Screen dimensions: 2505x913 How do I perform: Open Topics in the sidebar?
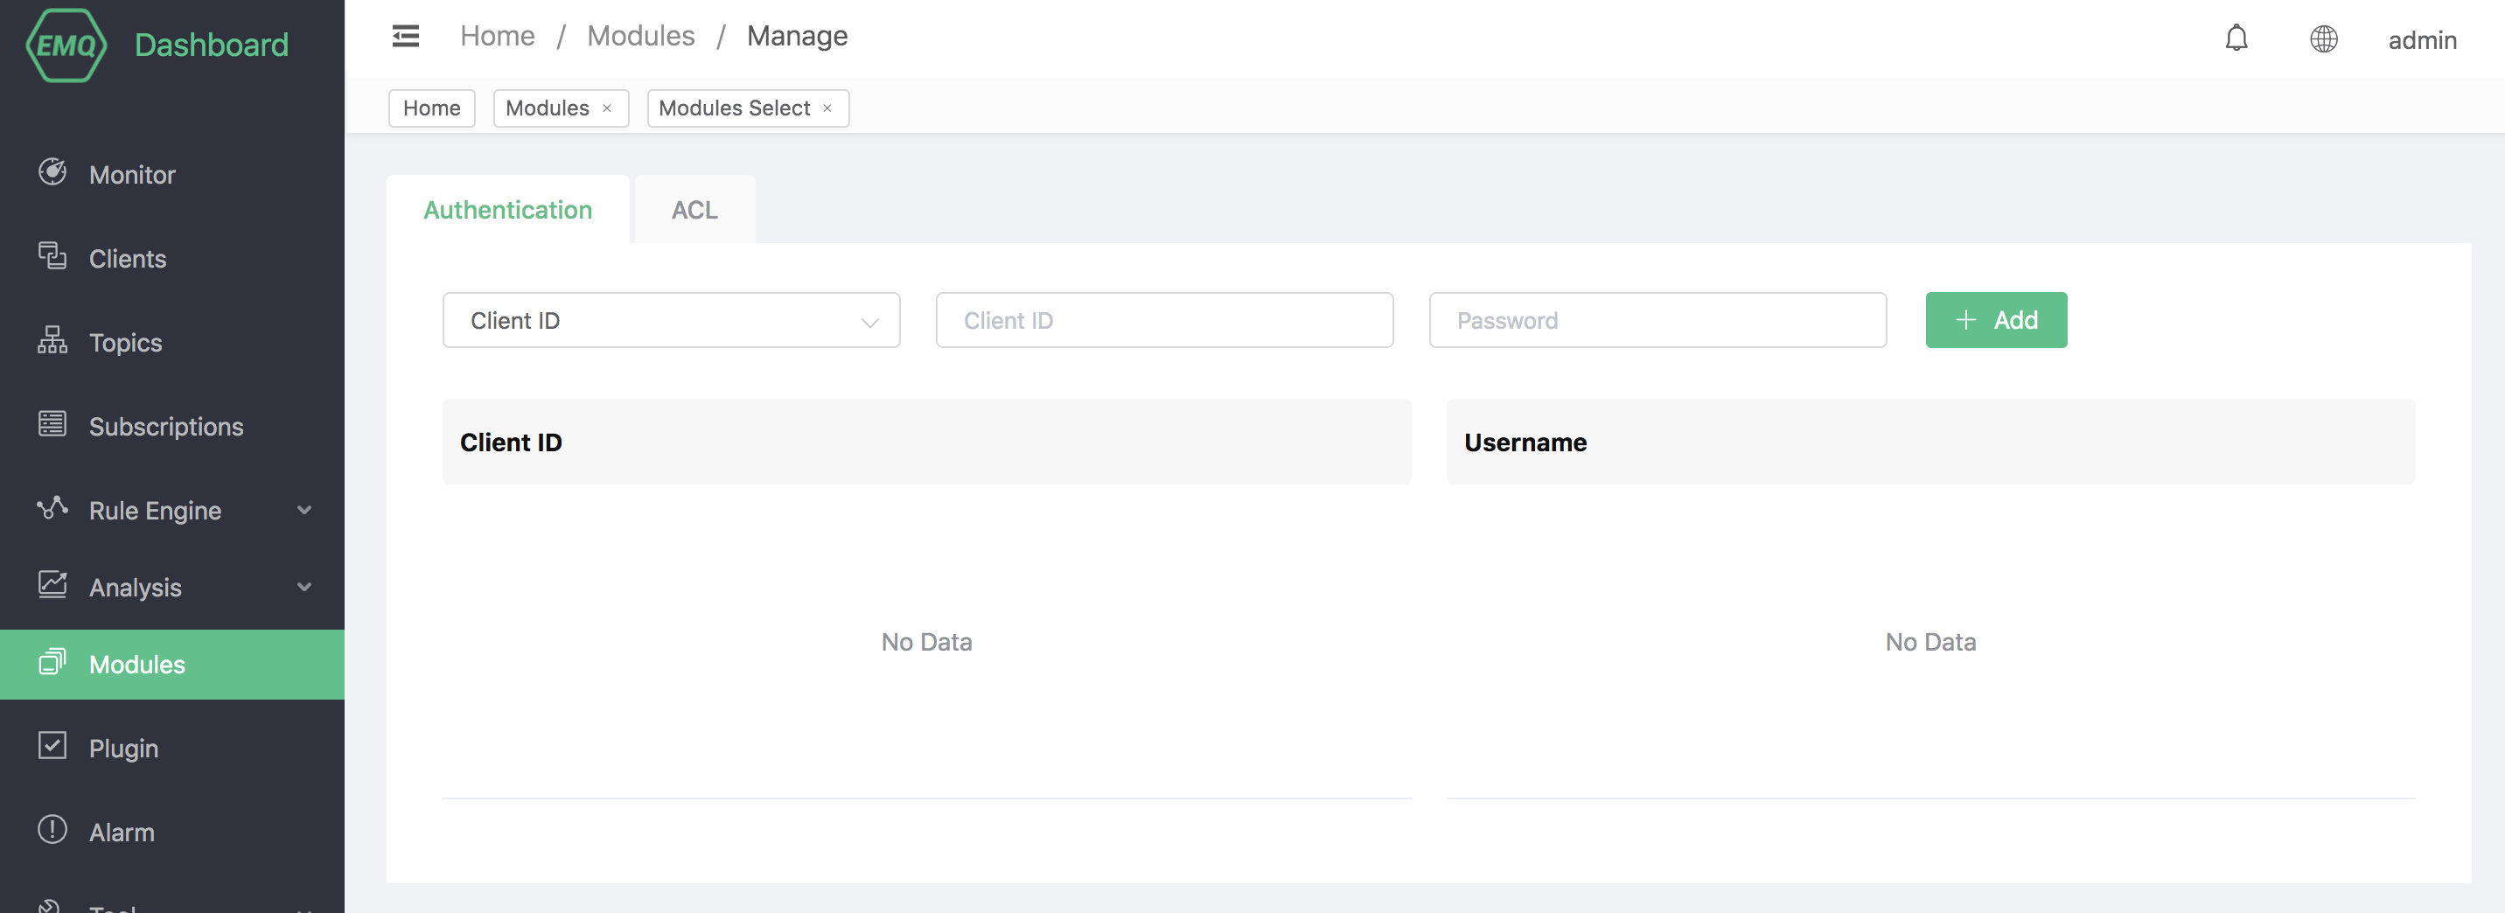click(124, 342)
